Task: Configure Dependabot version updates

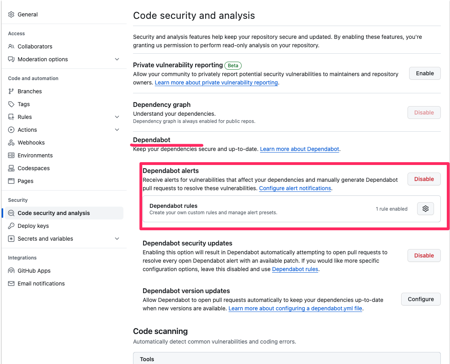Action: (x=421, y=299)
